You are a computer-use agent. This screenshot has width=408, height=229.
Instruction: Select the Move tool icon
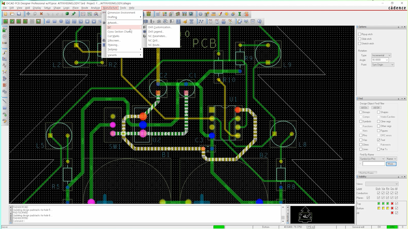pos(28,14)
